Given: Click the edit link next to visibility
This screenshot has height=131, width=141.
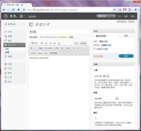Looking at the screenshot, I should [x=110, y=45].
